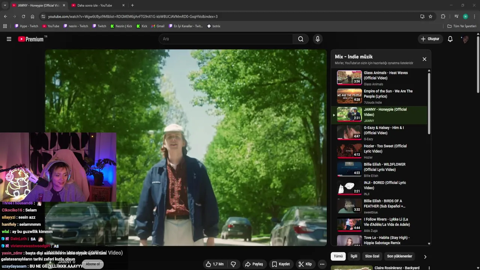Click the page vertical scrollbar
Screen dimensions: 480x270
tap(478, 64)
